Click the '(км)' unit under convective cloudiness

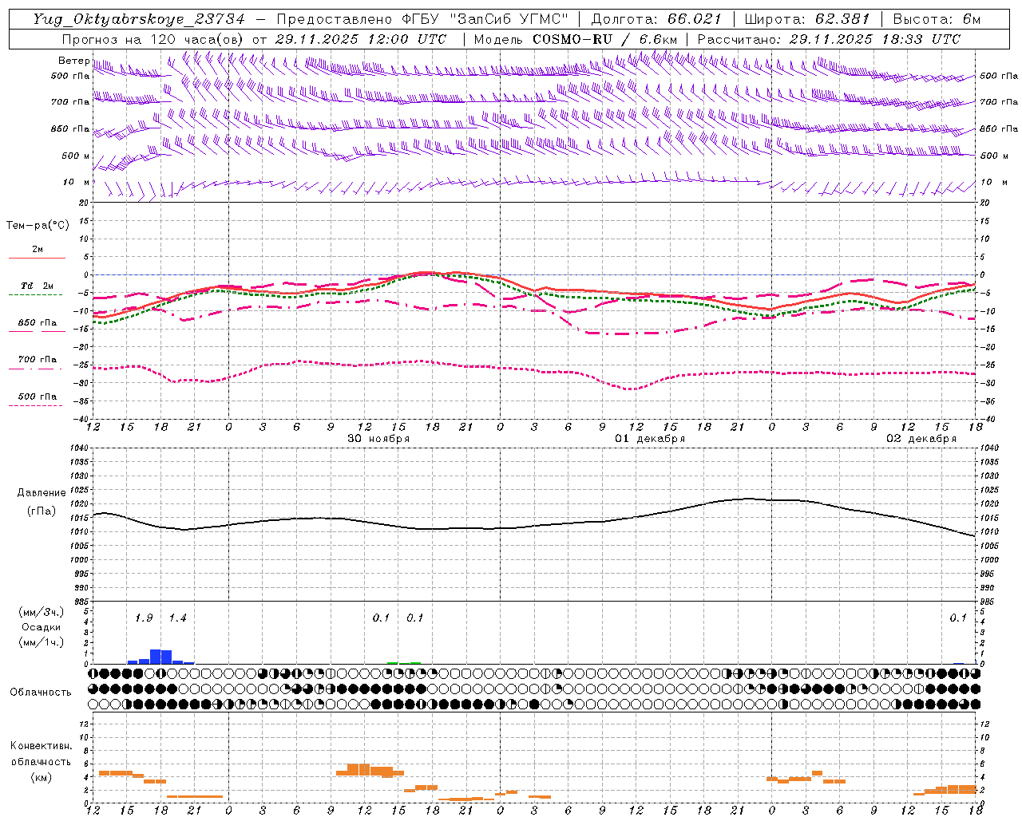click(x=42, y=777)
